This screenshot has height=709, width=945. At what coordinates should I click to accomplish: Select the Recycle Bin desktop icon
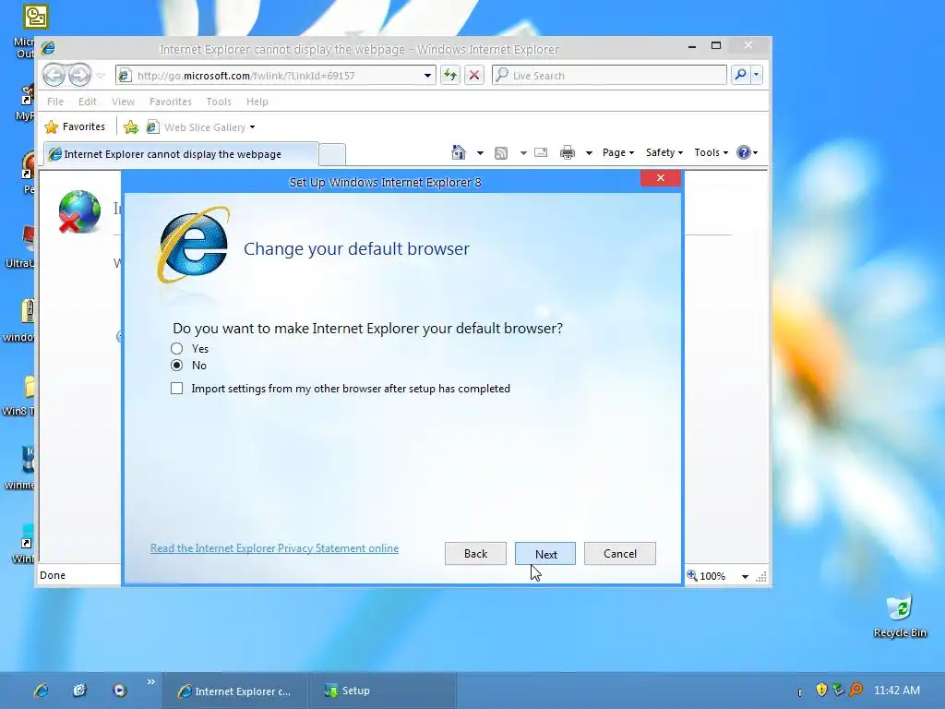pyautogui.click(x=900, y=616)
